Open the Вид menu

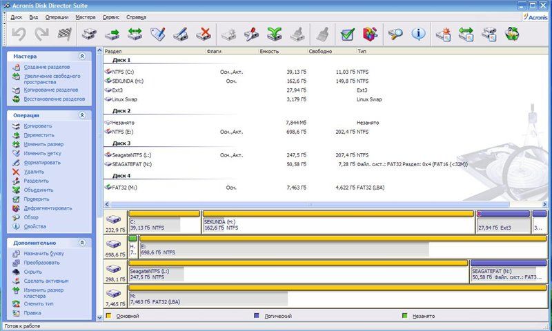pos(33,17)
